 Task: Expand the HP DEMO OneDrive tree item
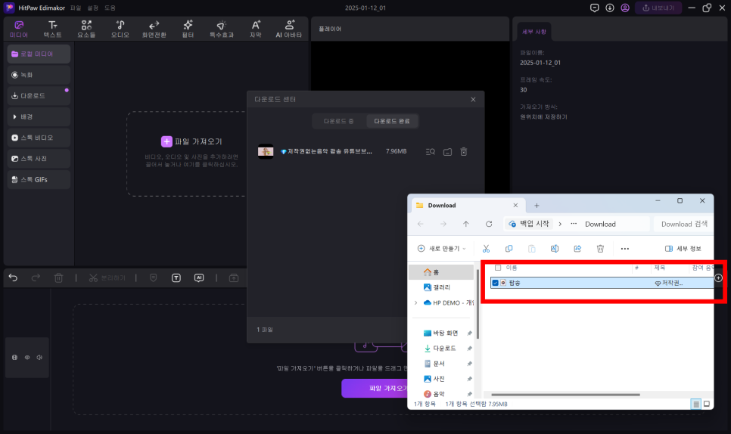416,302
